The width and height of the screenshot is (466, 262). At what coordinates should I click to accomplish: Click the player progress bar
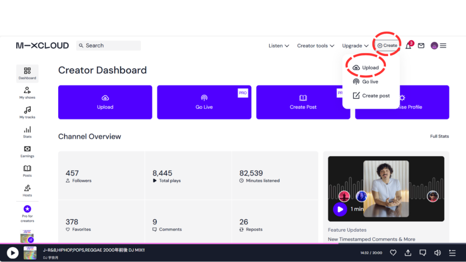point(233,243)
